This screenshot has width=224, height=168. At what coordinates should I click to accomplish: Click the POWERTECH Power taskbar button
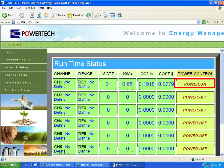point(127,165)
